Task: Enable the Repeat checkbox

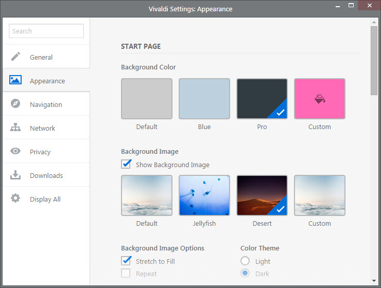Action: coord(126,273)
